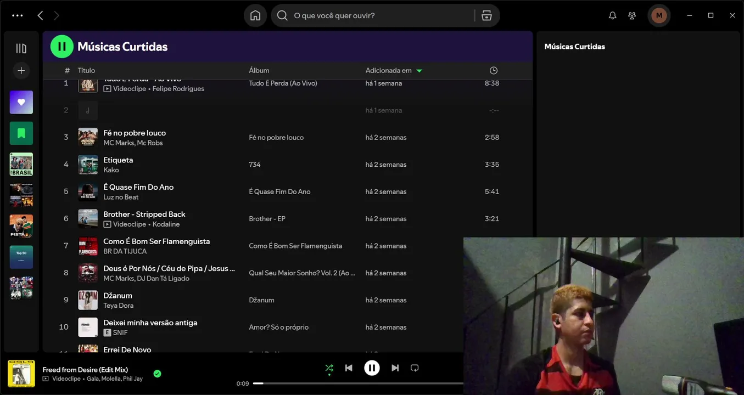
Task: Click Músicas Curtidas heading in right panel
Action: [x=574, y=47]
